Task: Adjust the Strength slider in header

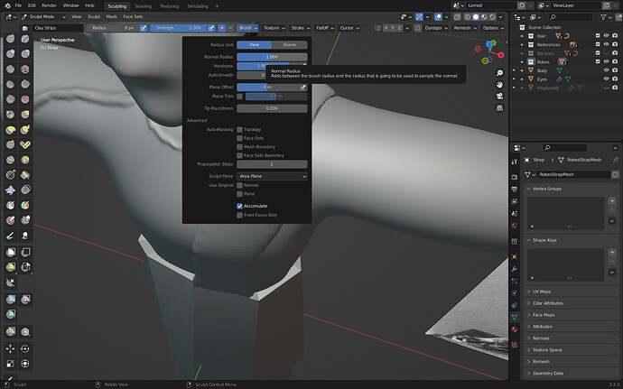Action: pos(178,28)
